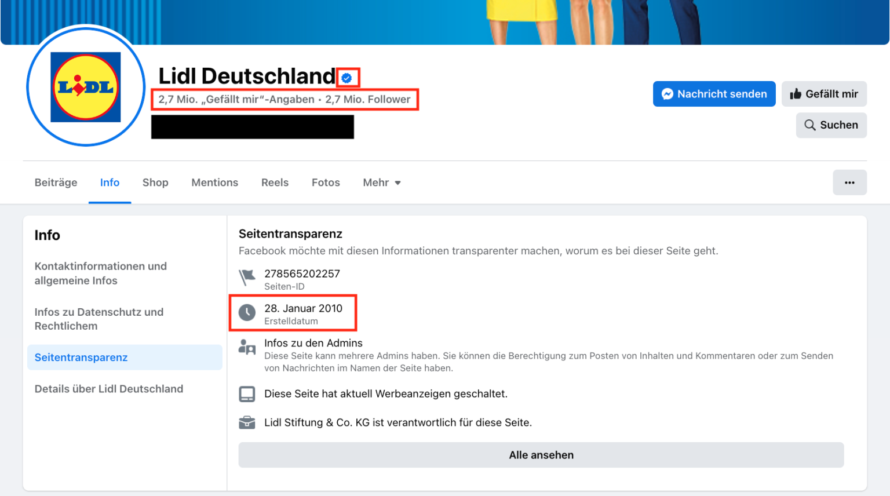Click the screen icon beside the Werbeanzeigen text
The image size is (890, 496).
[247, 393]
